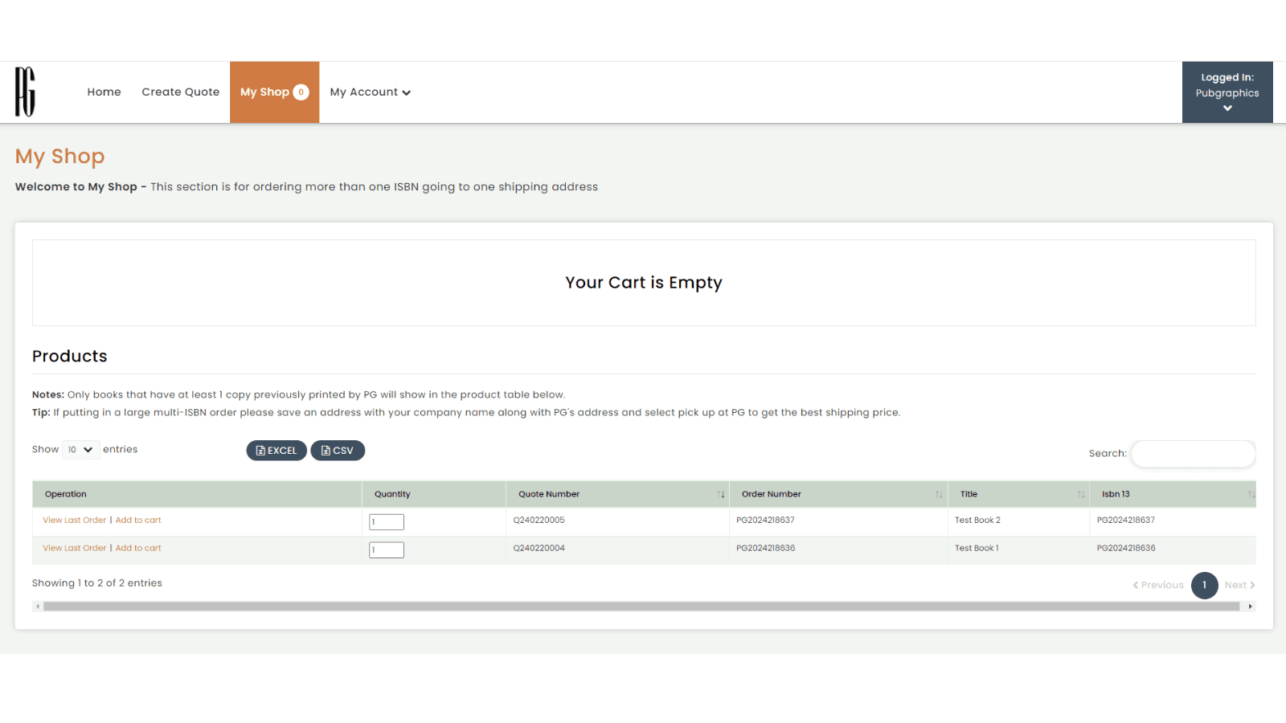This screenshot has width=1286, height=723.
Task: Click the horizontal scrollbar left arrow
Action: coord(38,607)
